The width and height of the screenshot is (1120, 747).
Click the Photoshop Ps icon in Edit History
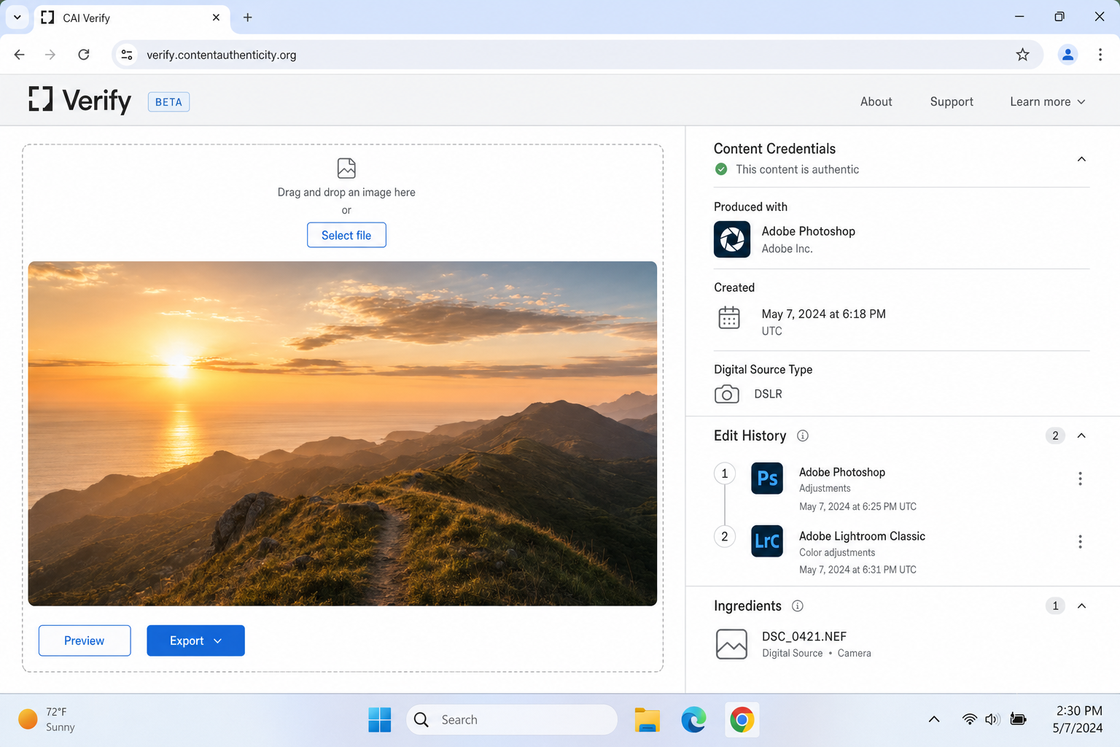(x=766, y=478)
